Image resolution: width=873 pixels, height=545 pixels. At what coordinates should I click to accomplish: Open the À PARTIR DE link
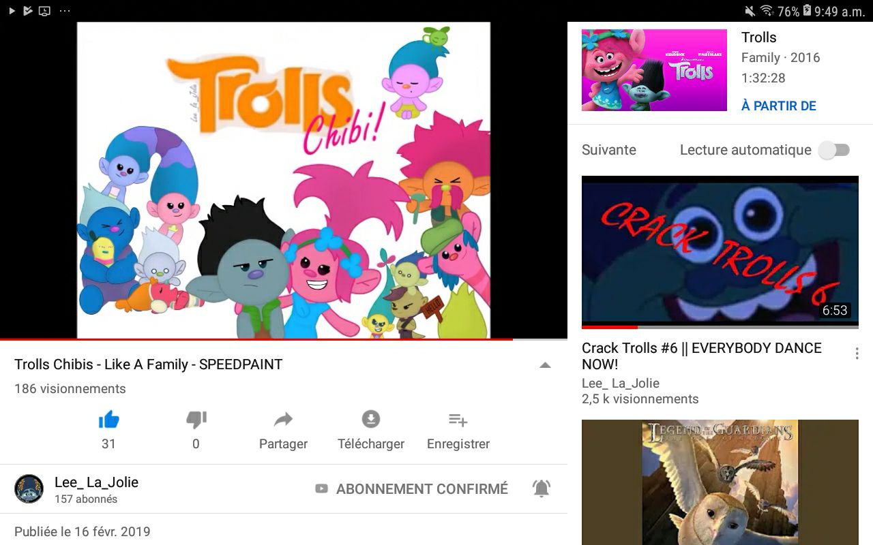tap(779, 106)
